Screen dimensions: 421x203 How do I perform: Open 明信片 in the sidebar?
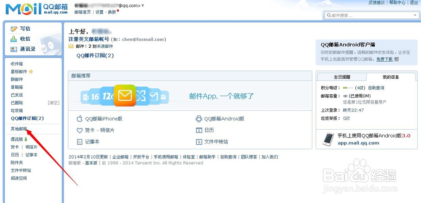[x=32, y=147]
